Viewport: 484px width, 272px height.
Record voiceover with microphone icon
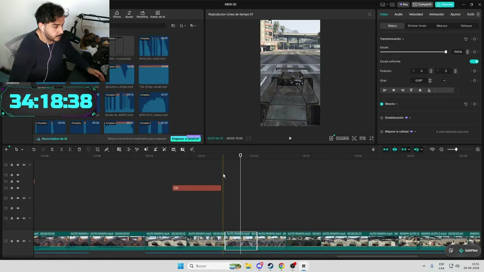373,149
